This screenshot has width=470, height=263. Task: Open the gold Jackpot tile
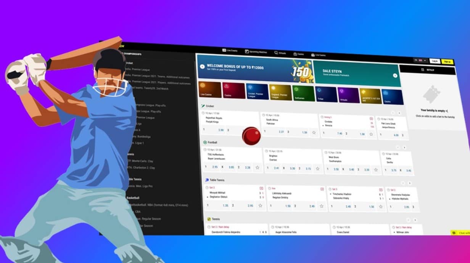[x=370, y=96]
